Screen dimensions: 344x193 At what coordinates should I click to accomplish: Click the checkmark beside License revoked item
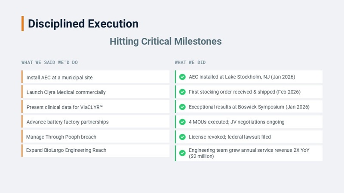(x=182, y=137)
